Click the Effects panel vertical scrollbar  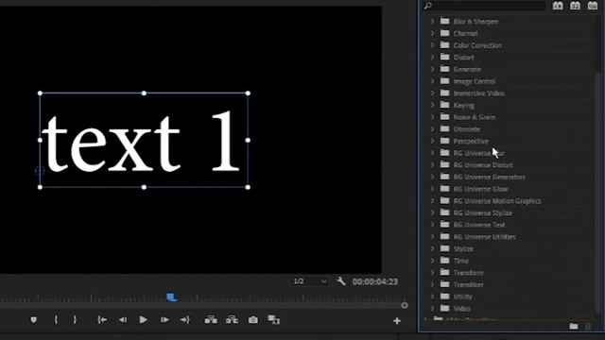pyautogui.click(x=598, y=193)
